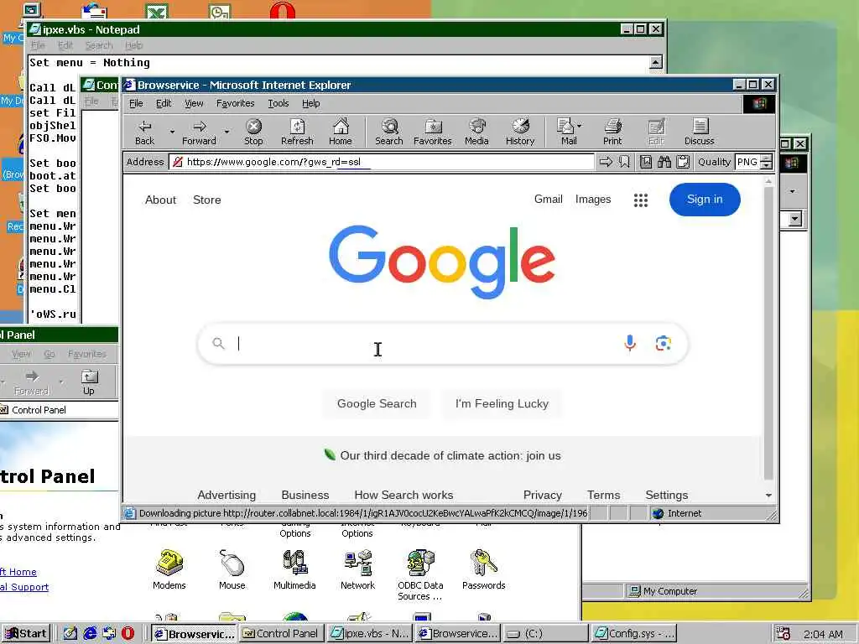Go to the Home page
859x644 pixels.
tap(341, 132)
